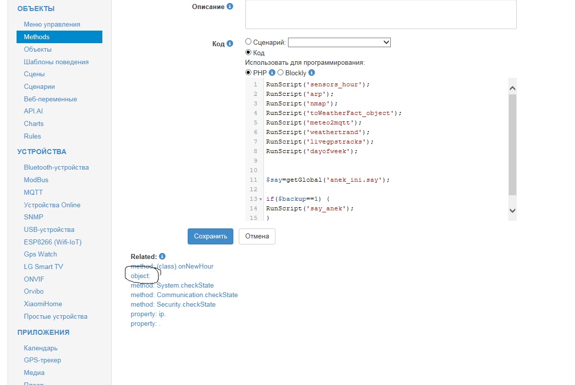Viewport: 575px width, 385px height.
Task: Click info icon next to Описание label
Action: point(230,7)
